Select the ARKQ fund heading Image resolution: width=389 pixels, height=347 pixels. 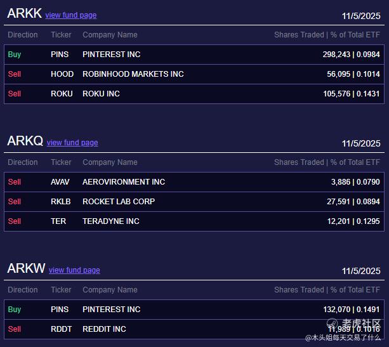pyautogui.click(x=25, y=141)
